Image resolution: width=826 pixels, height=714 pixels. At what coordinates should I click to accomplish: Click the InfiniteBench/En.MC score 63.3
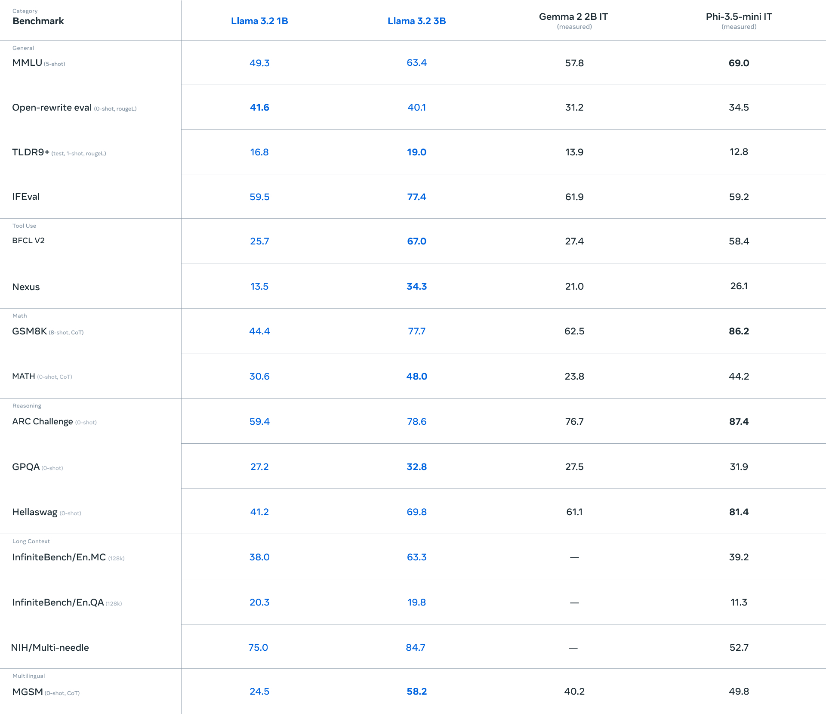click(416, 557)
